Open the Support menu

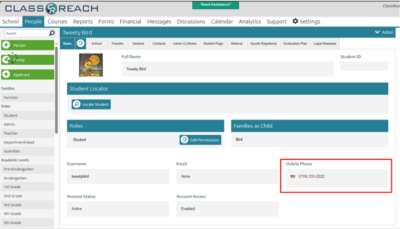(277, 22)
